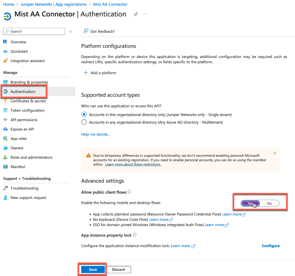
Task: Click the Got feedback icon
Action: 85,31
